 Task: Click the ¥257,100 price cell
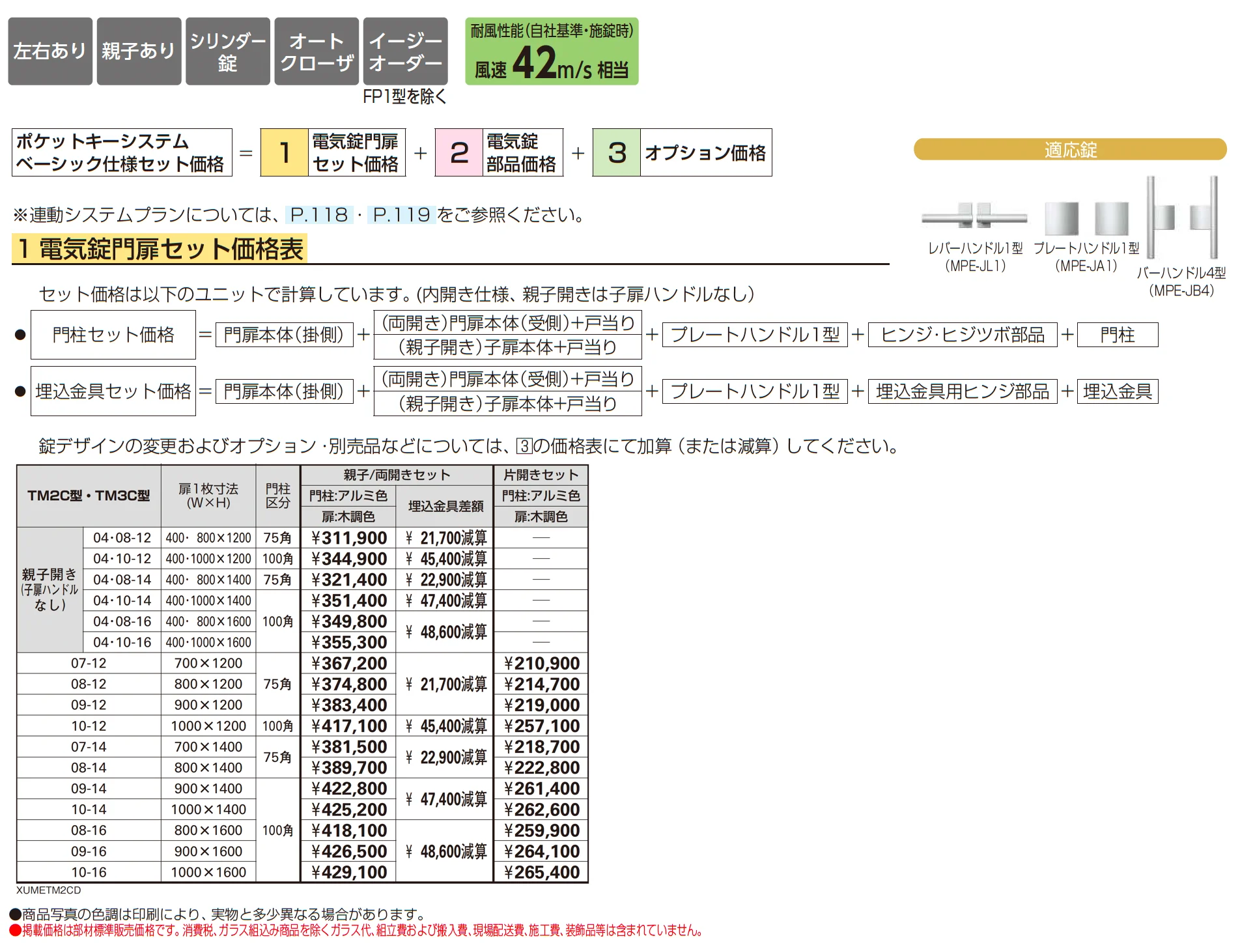coord(541,726)
